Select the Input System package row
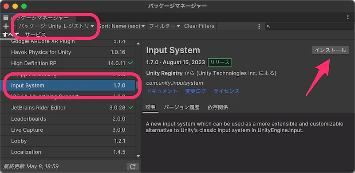The width and height of the screenshot is (355, 173). tap(68, 86)
